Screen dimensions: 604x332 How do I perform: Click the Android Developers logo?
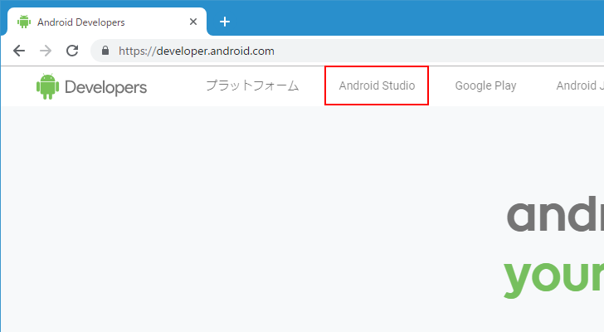91,86
